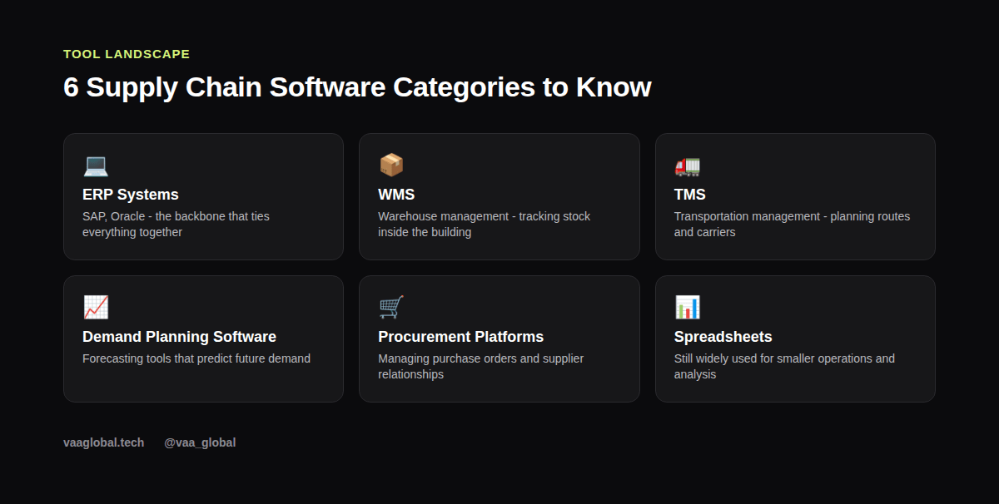This screenshot has height=504, width=999.
Task: Select the ERP Systems heading
Action: (131, 195)
